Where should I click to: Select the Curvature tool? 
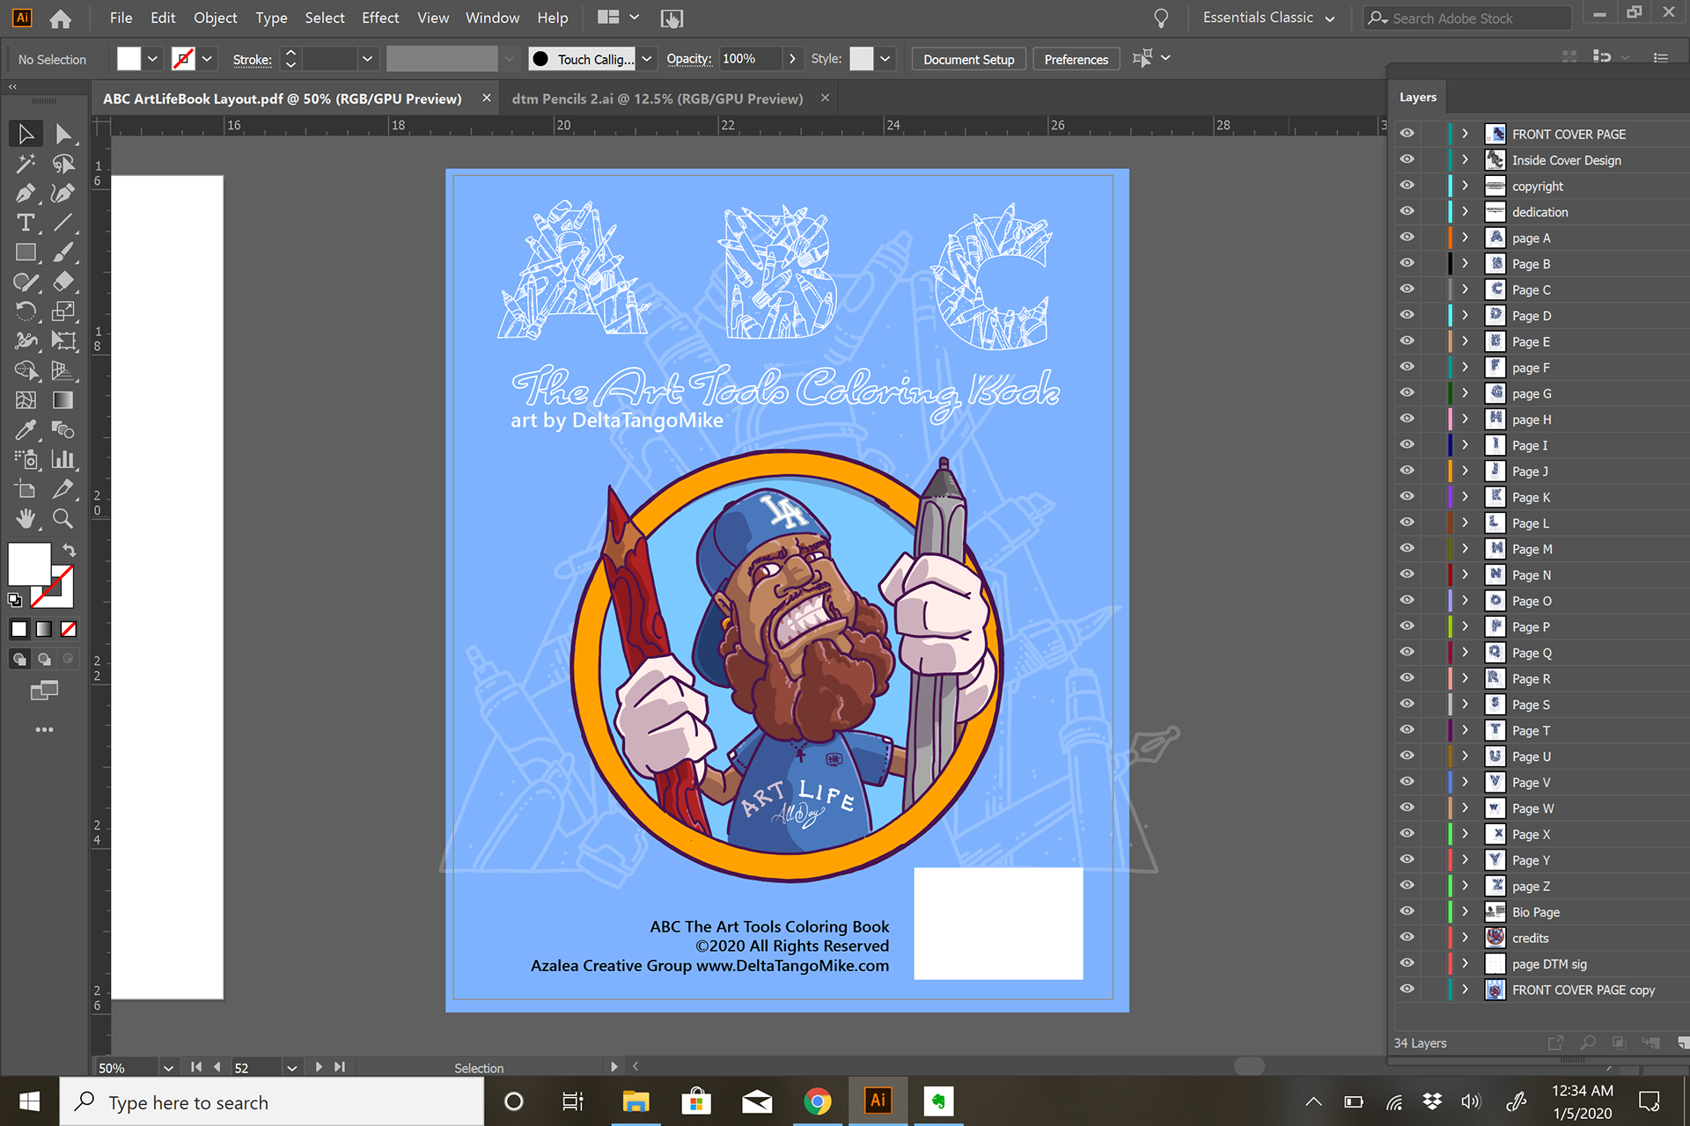point(62,193)
